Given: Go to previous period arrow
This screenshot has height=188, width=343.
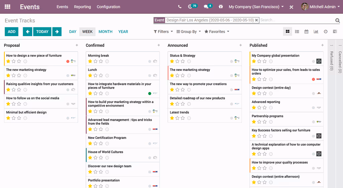Looking at the screenshot, I should [27, 32].
